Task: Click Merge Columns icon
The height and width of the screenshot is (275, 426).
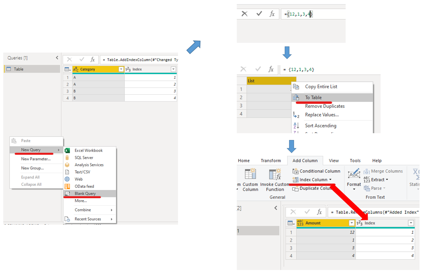Action: click(367, 171)
